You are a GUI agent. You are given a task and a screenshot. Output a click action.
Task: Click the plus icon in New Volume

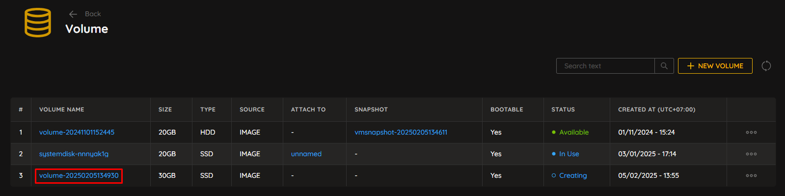[x=690, y=66]
